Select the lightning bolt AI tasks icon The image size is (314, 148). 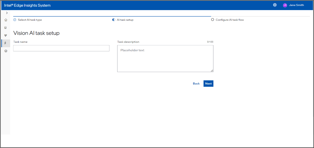pos(6,43)
